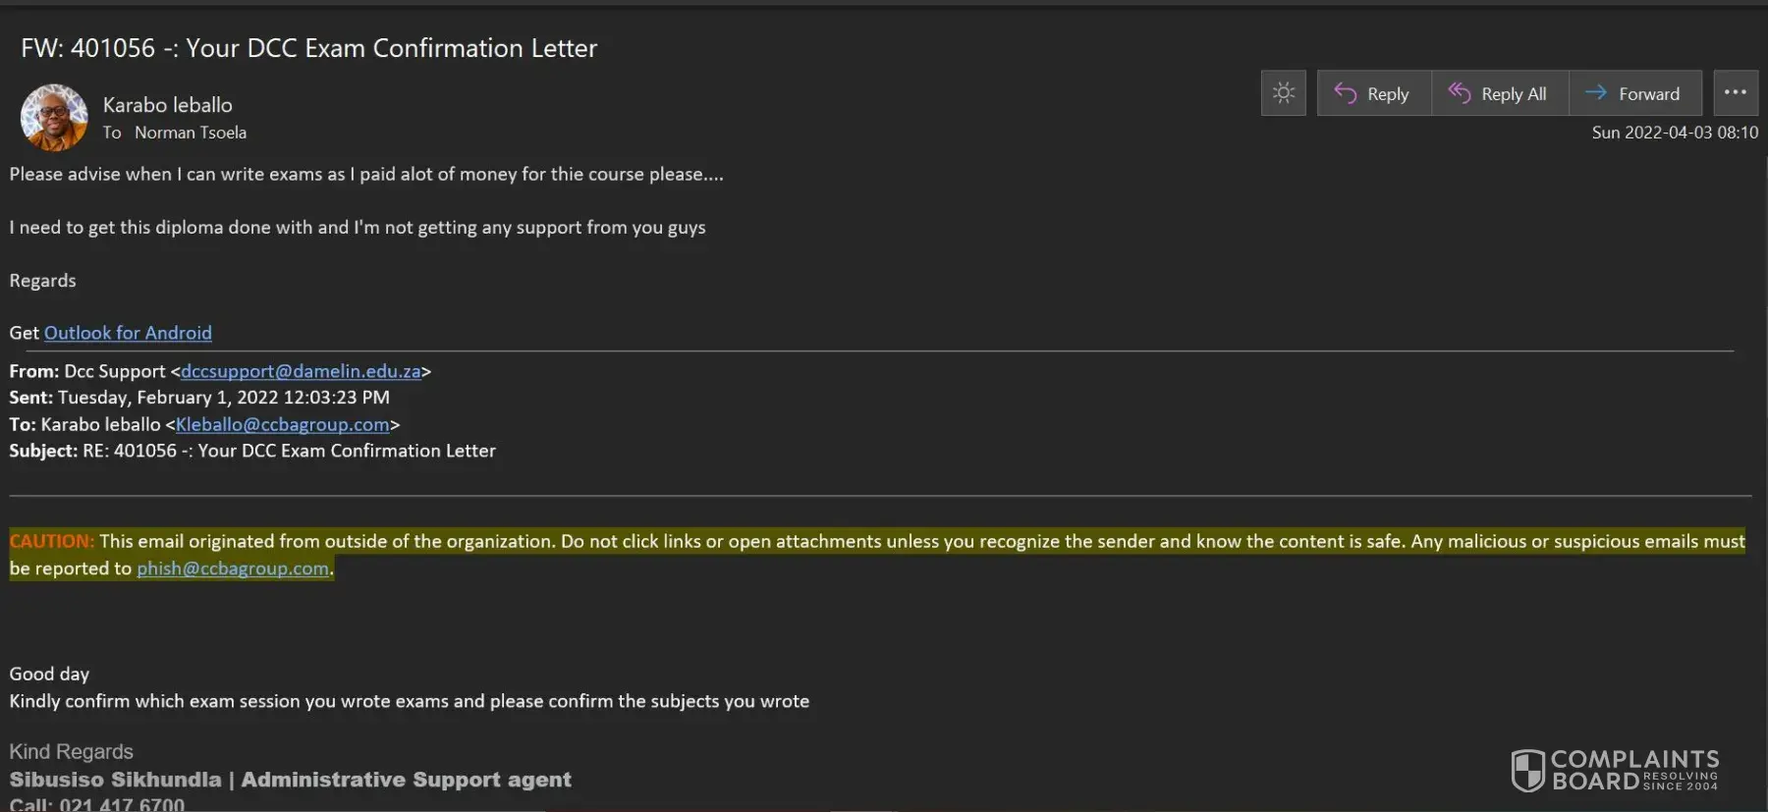Click recipient Norman Tsoela in To field
Viewport: 1768px width, 812px height.
click(x=191, y=133)
